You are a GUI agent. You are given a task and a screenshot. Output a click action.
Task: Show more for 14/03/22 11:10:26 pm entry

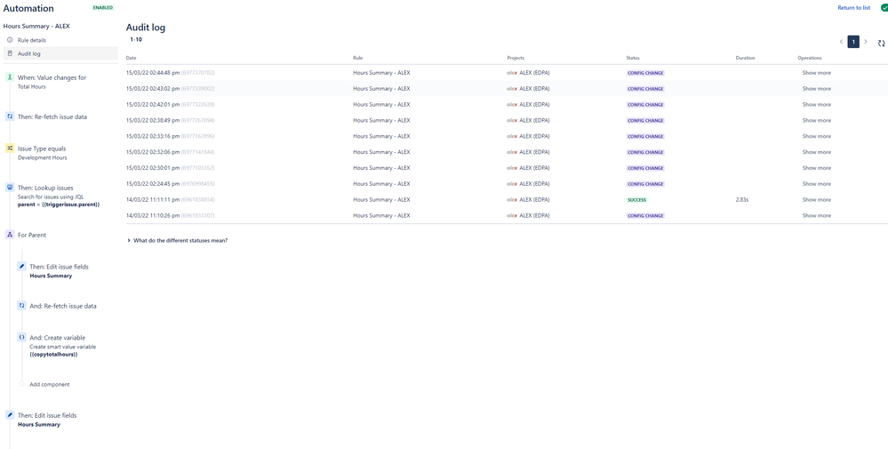(817, 216)
